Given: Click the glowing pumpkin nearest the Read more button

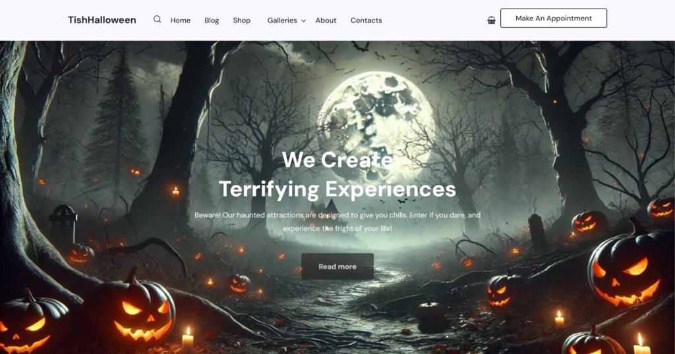Looking at the screenshot, I should (239, 284).
